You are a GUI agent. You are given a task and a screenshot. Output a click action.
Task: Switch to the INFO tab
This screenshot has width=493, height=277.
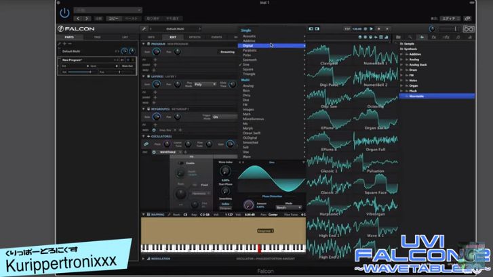[x=151, y=37]
